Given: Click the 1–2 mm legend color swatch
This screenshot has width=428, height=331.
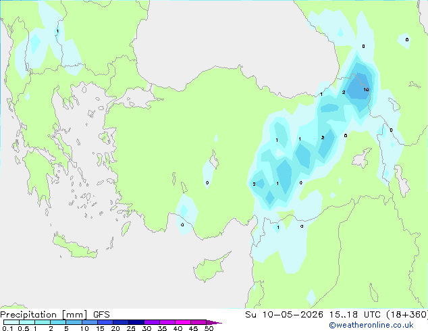Looking at the screenshot, I should (43, 322).
